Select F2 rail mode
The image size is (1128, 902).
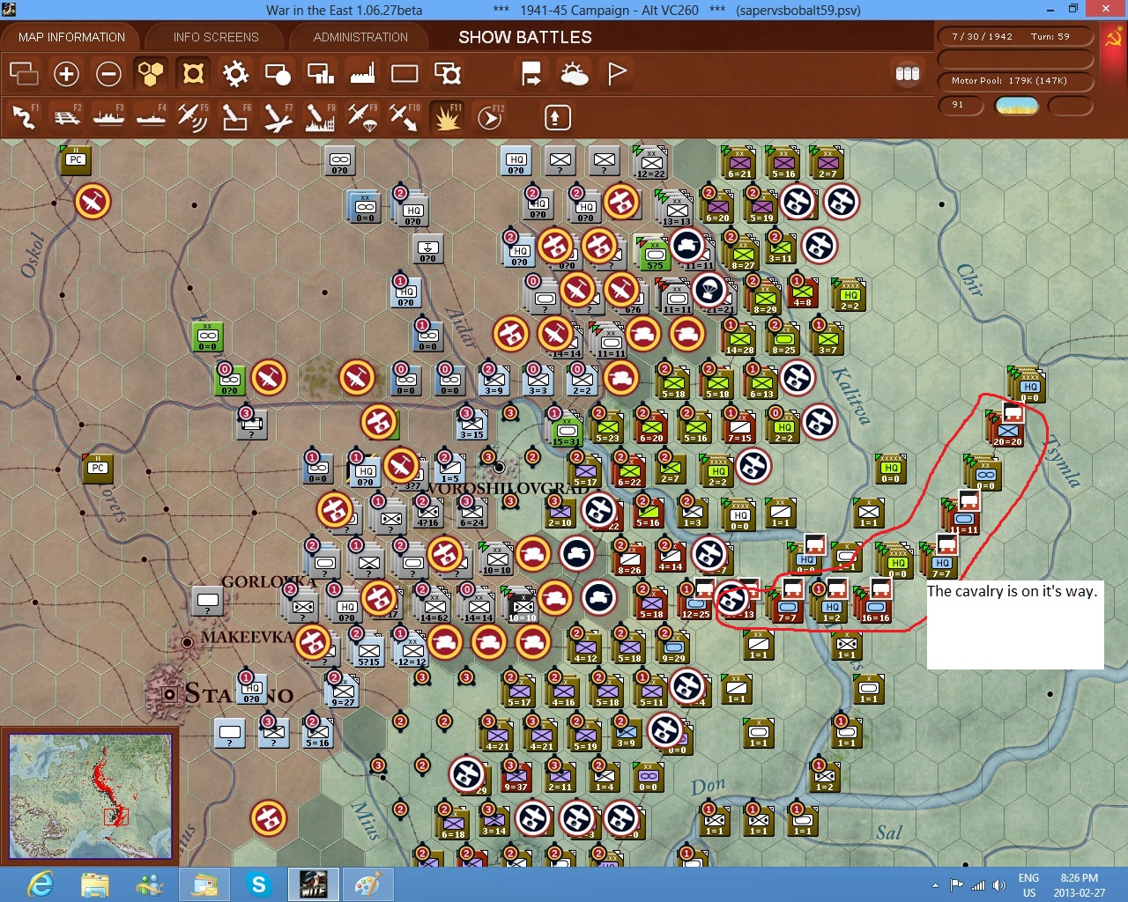pos(66,117)
